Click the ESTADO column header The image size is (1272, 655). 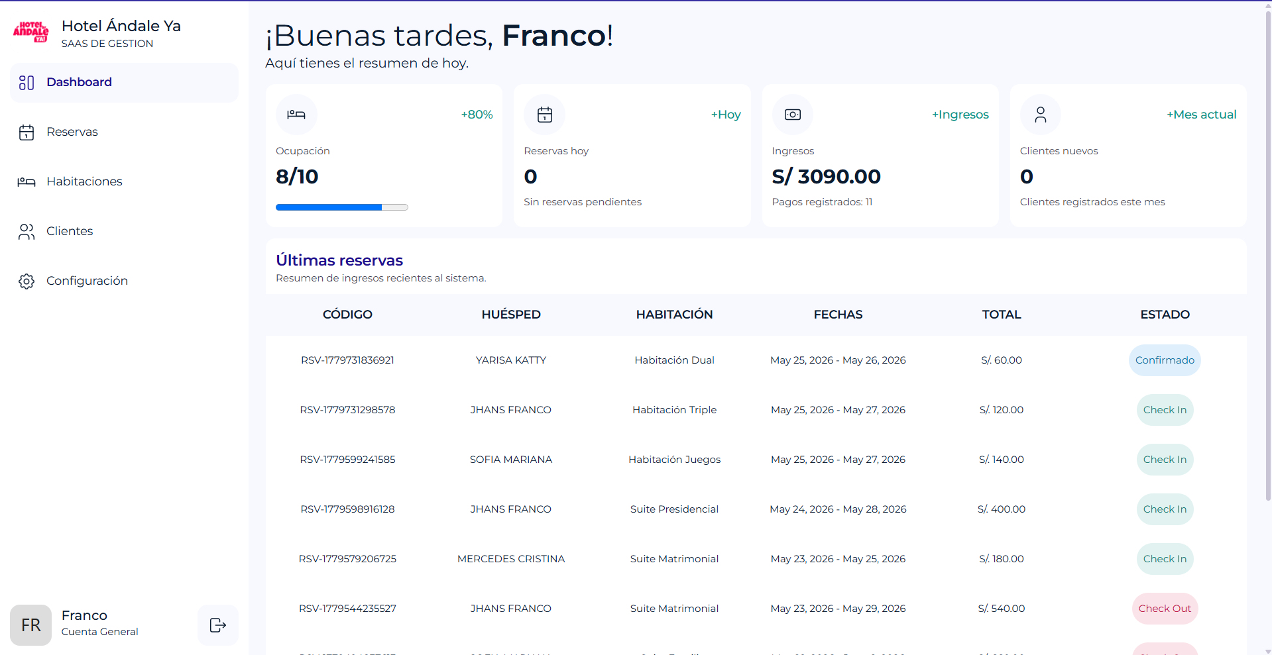point(1165,315)
